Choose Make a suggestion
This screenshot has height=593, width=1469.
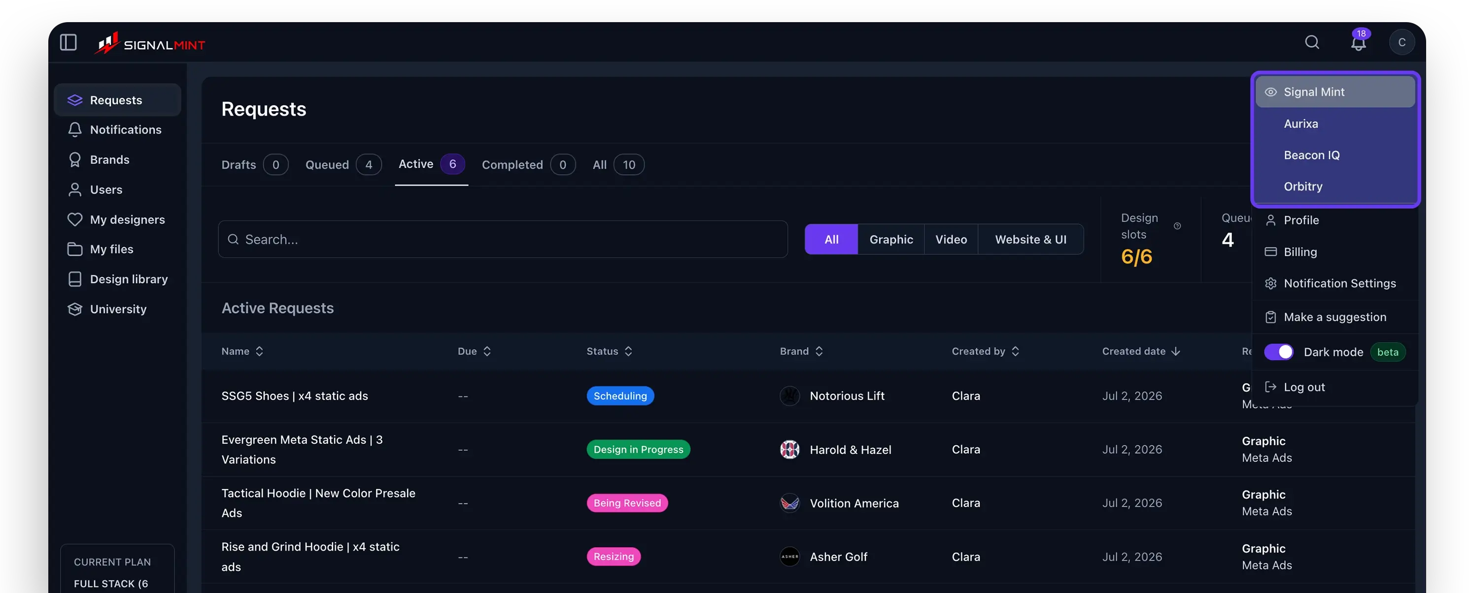[1335, 317]
